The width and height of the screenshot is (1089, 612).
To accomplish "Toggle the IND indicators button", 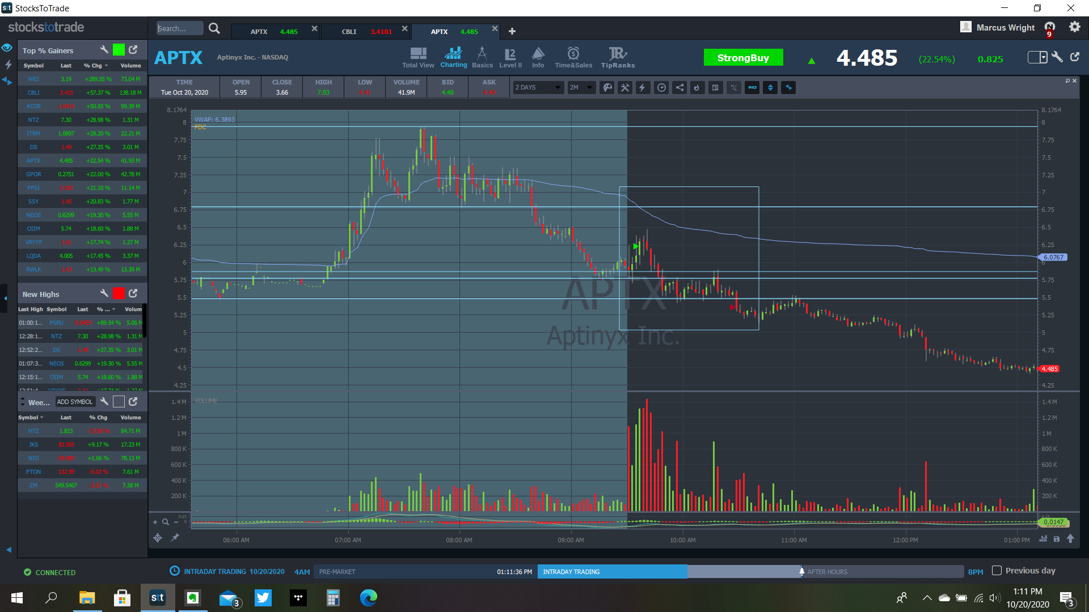I will (752, 87).
